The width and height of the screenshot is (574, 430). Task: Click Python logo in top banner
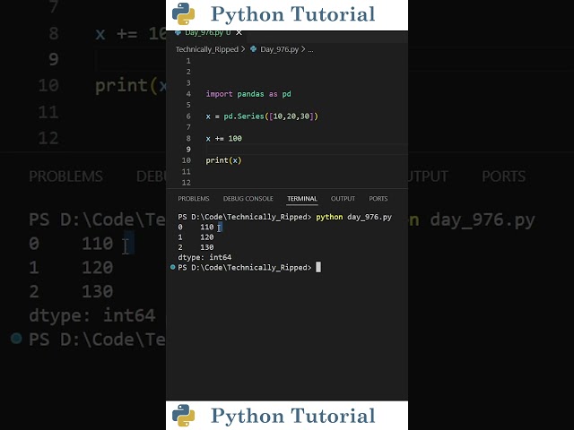(183, 14)
